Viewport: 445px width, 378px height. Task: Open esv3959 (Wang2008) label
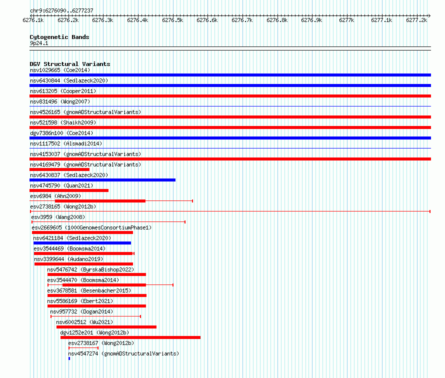pos(58,217)
